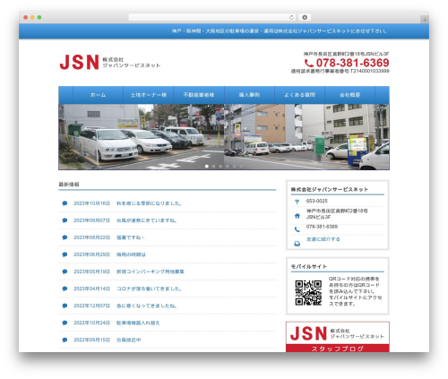This screenshot has height=379, width=448.
Task: Select the sixth slideshow dot
Action: [241, 167]
